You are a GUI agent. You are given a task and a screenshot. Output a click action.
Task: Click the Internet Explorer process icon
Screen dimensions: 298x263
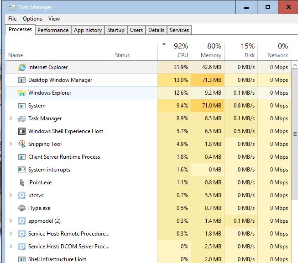[x=22, y=67]
